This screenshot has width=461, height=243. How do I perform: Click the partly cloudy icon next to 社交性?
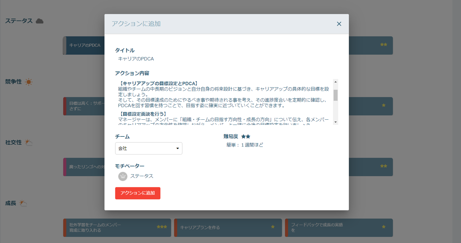click(29, 143)
